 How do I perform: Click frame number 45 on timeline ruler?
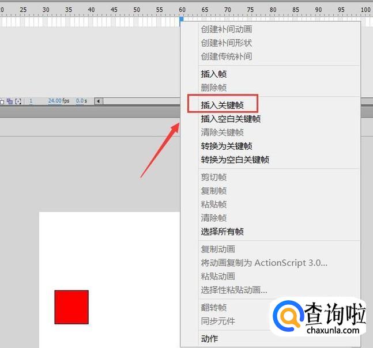point(114,10)
